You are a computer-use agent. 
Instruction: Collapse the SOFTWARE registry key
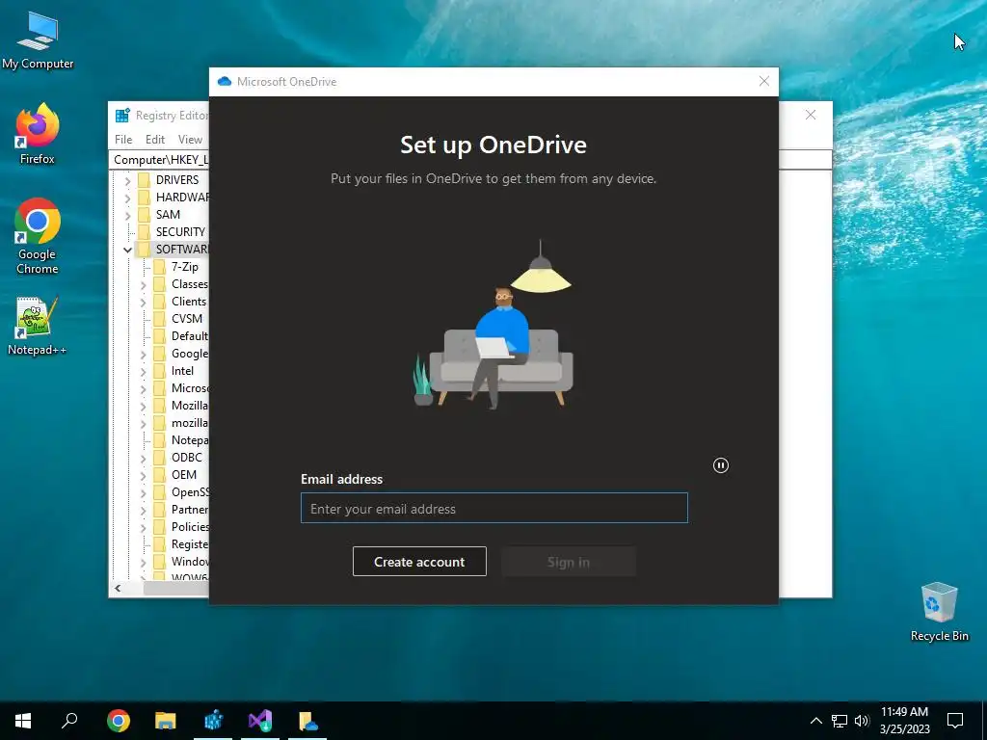pyautogui.click(x=128, y=250)
